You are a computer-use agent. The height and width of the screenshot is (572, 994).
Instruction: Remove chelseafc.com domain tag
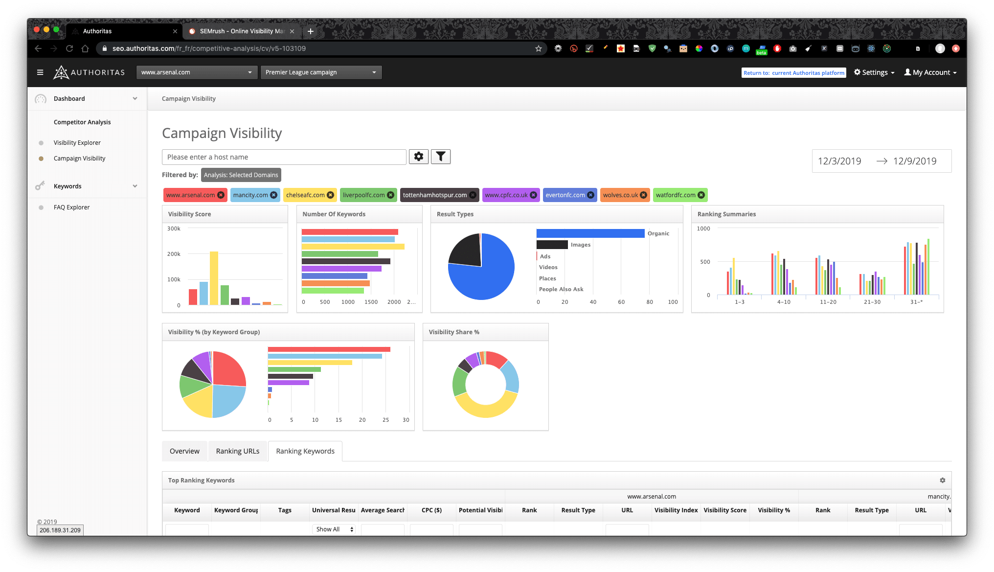(x=331, y=195)
